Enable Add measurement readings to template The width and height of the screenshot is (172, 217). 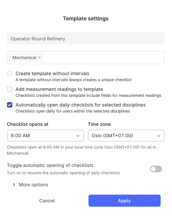point(10,89)
